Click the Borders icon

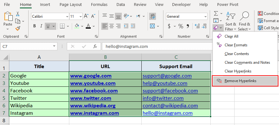62,26
